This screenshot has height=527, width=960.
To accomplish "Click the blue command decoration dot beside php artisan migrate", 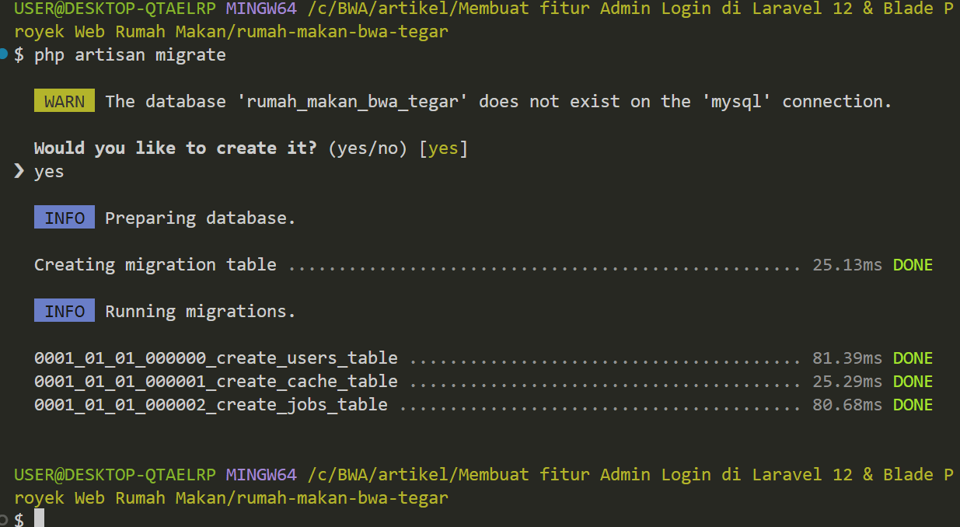I will tap(4, 54).
